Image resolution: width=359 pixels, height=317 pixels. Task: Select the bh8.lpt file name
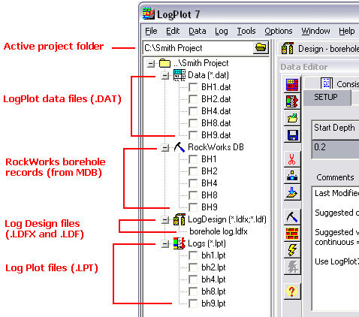pyautogui.click(x=213, y=291)
